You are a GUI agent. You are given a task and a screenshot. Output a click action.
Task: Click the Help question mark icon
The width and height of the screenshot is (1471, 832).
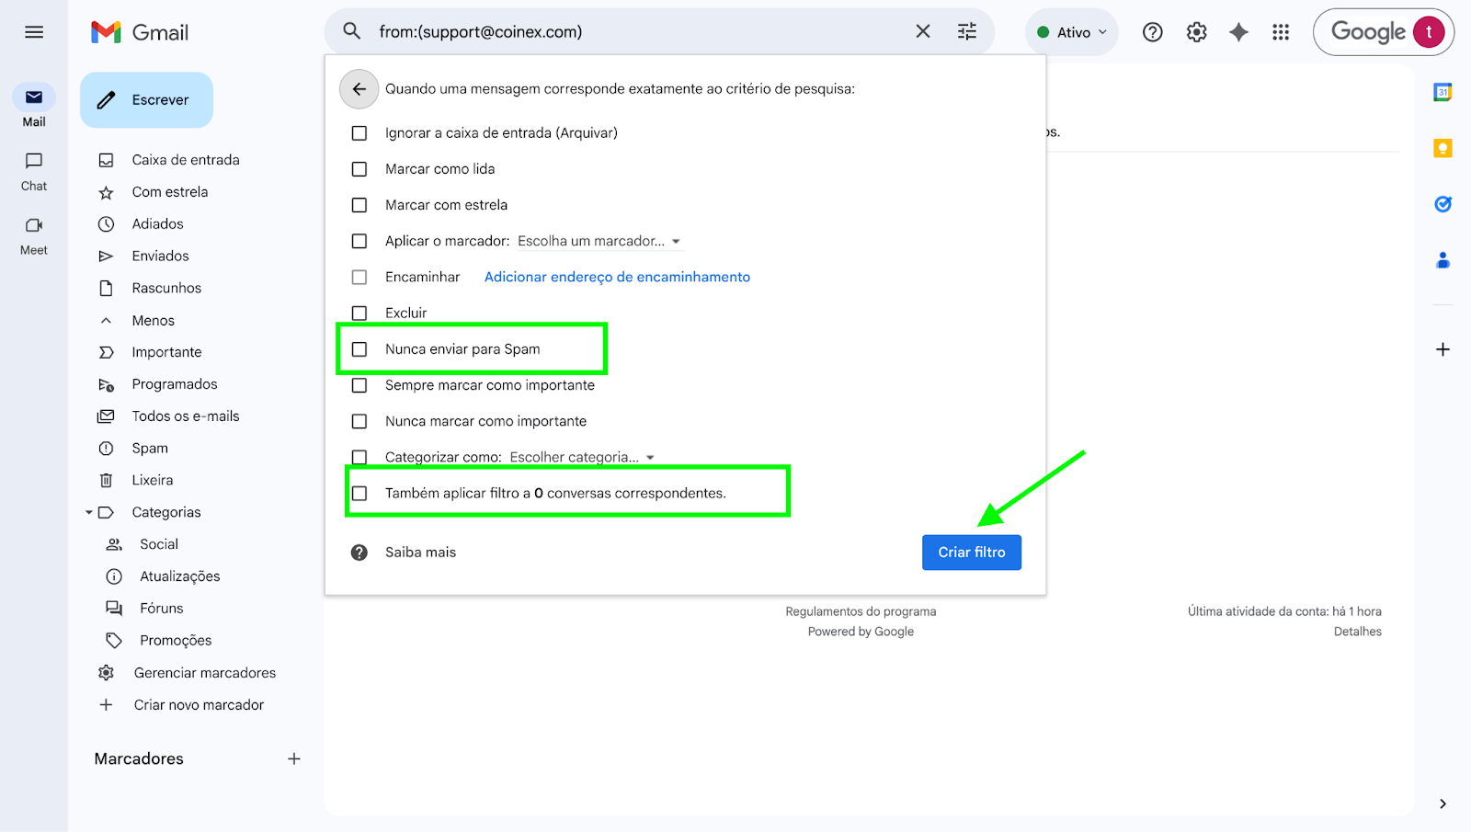point(1153,32)
